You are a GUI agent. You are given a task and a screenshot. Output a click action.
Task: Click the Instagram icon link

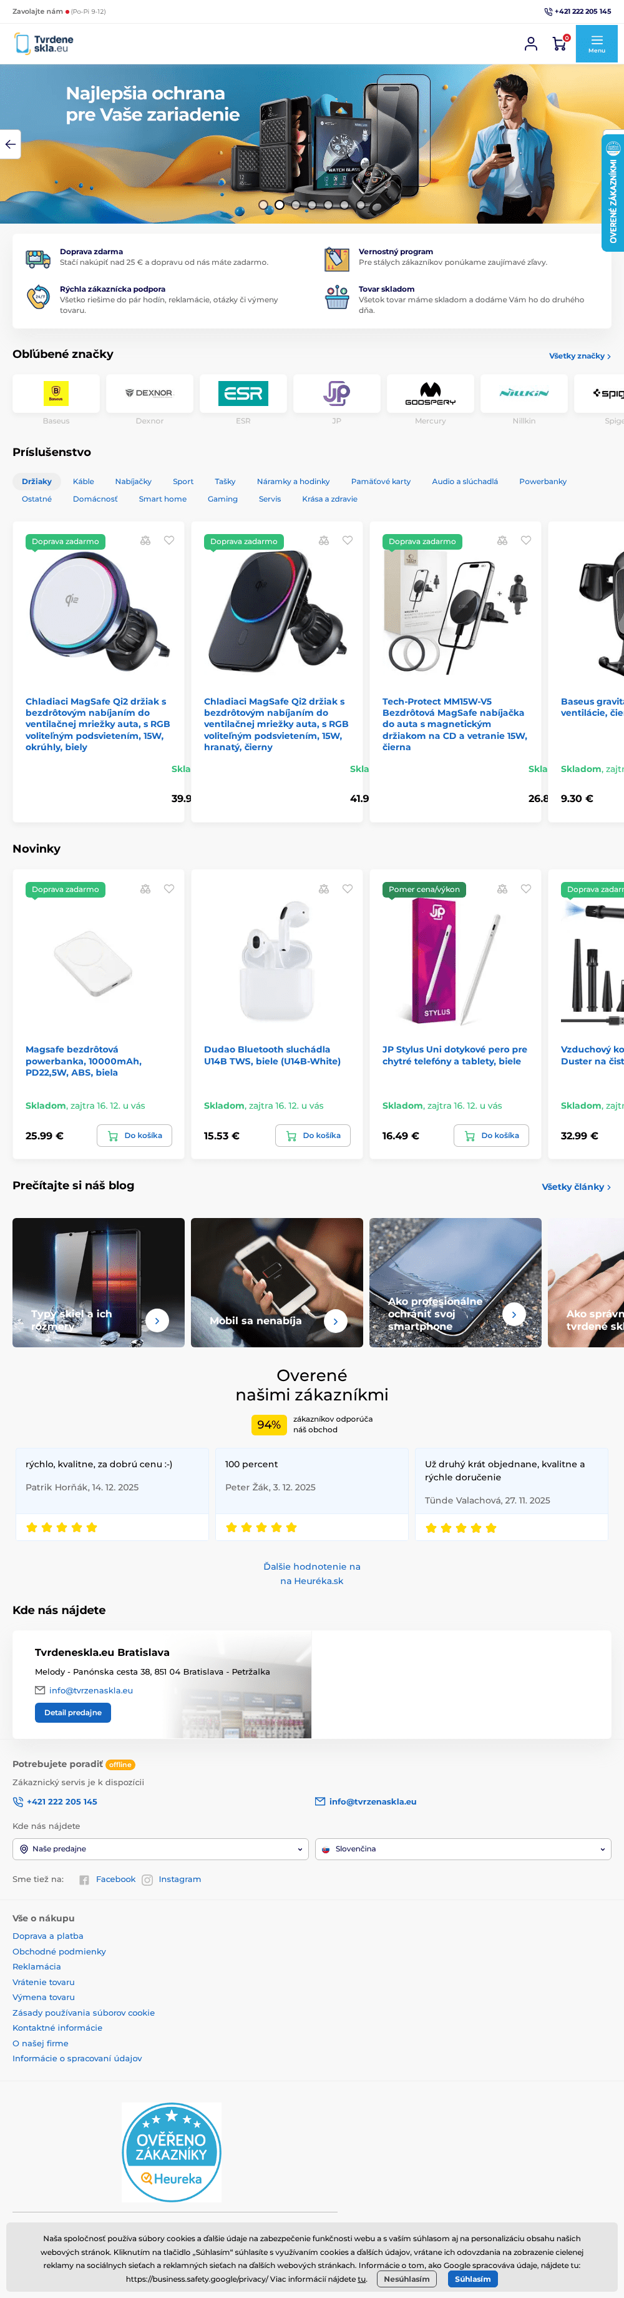point(147,1880)
